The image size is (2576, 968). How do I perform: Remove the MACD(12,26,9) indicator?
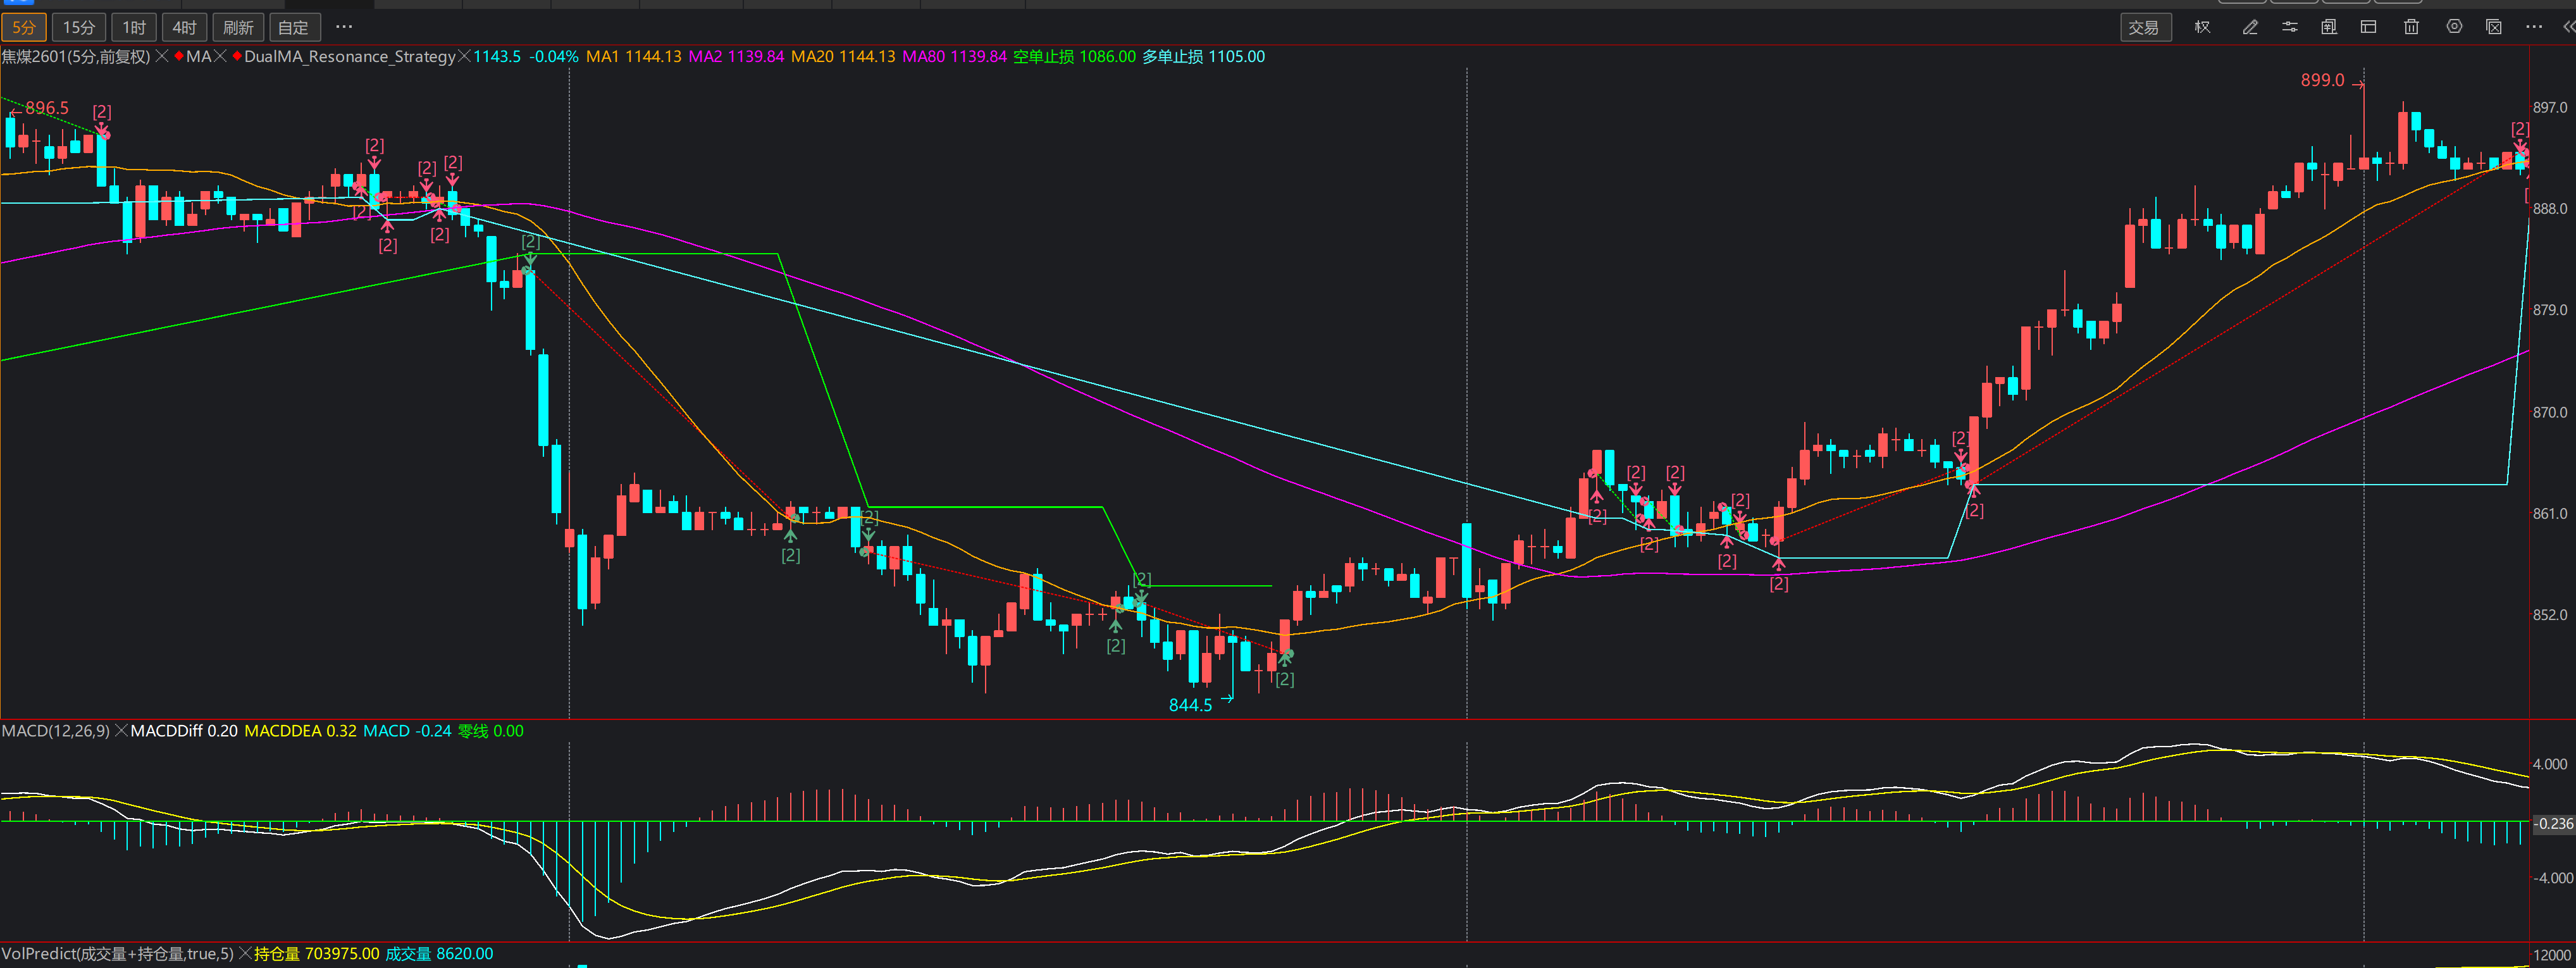click(121, 731)
